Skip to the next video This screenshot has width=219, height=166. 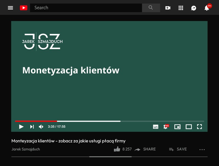(32, 127)
